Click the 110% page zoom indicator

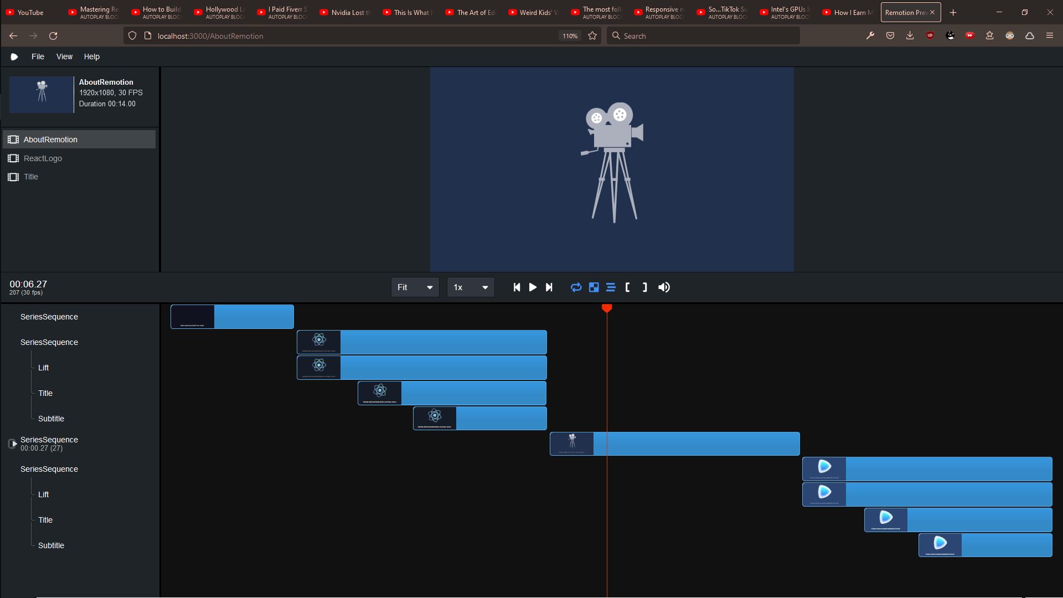(x=570, y=36)
